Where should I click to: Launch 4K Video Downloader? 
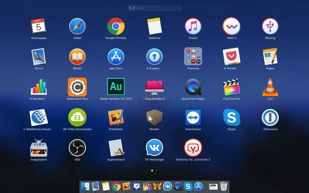[77, 118]
